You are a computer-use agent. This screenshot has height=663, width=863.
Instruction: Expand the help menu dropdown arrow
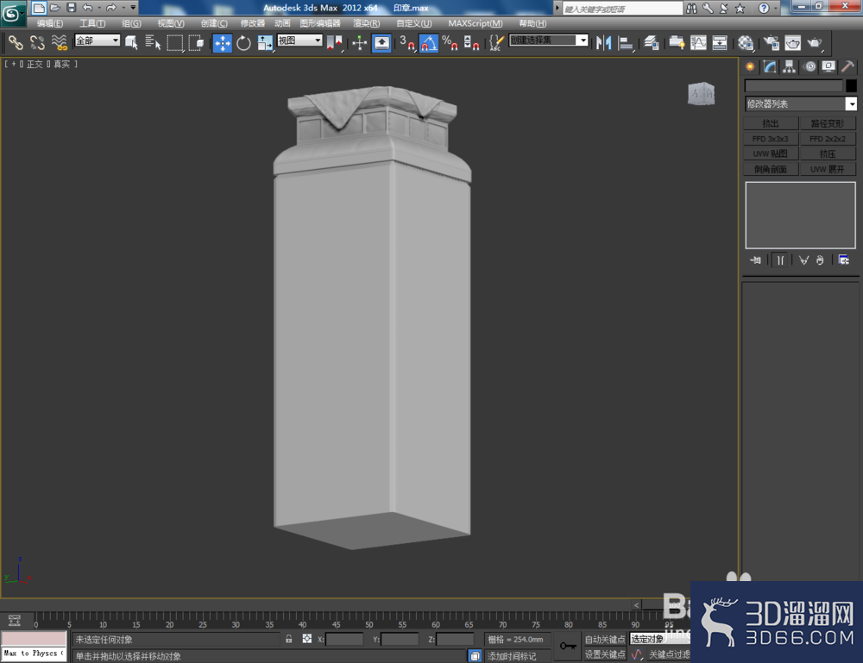tap(776, 8)
